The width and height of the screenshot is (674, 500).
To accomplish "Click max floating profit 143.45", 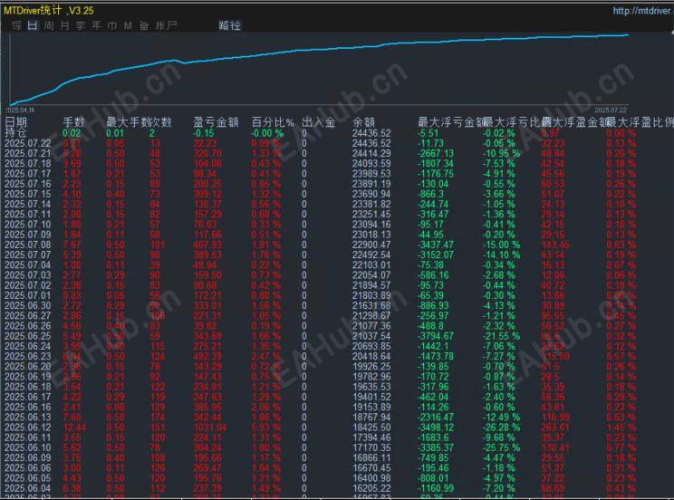I will pos(555,245).
